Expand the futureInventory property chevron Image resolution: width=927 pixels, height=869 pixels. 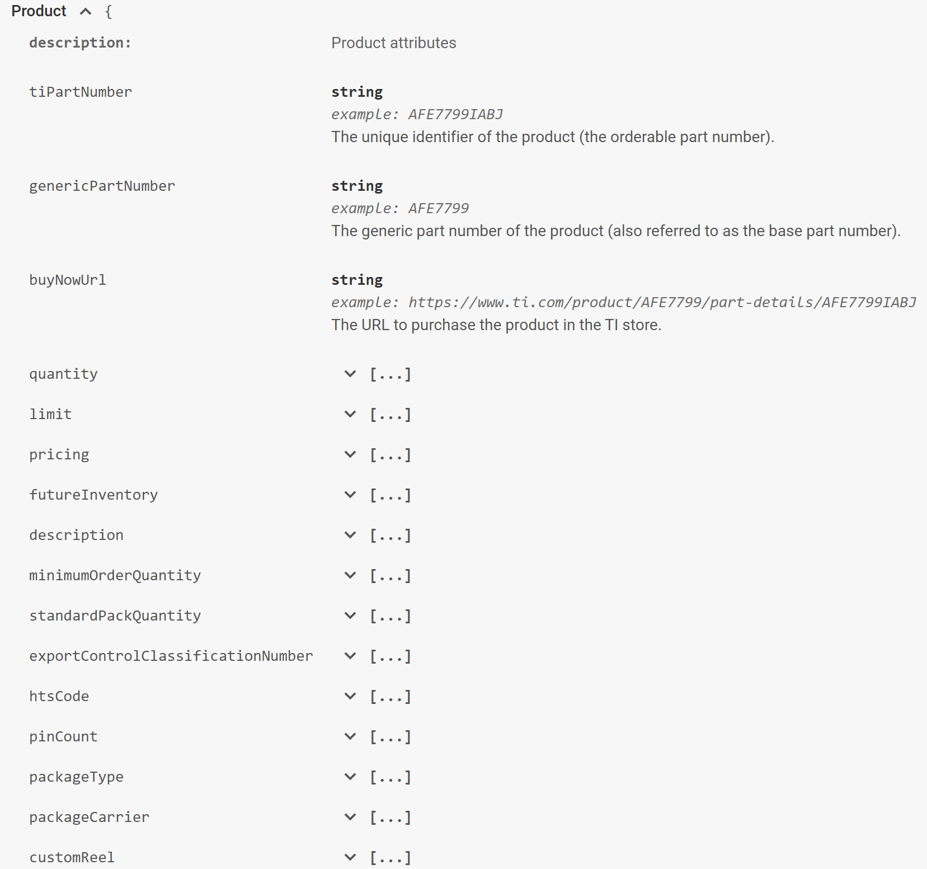point(350,495)
